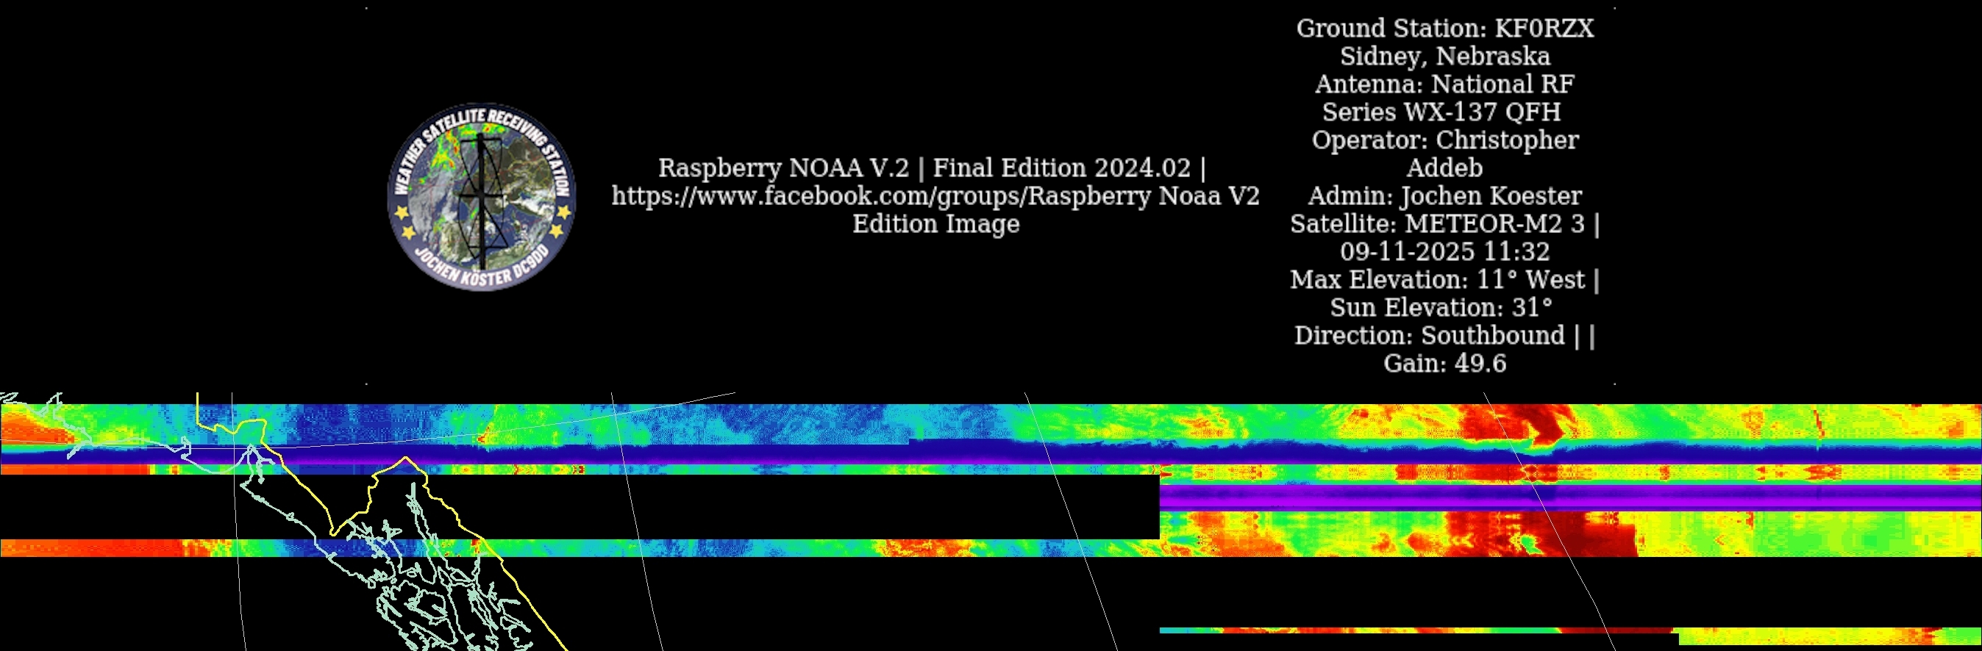Select the Antenna National RF line

(x=1444, y=84)
